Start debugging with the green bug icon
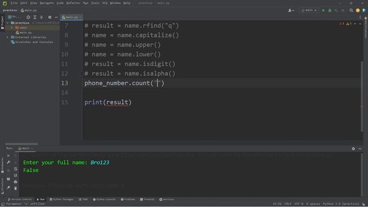 (x=329, y=10)
